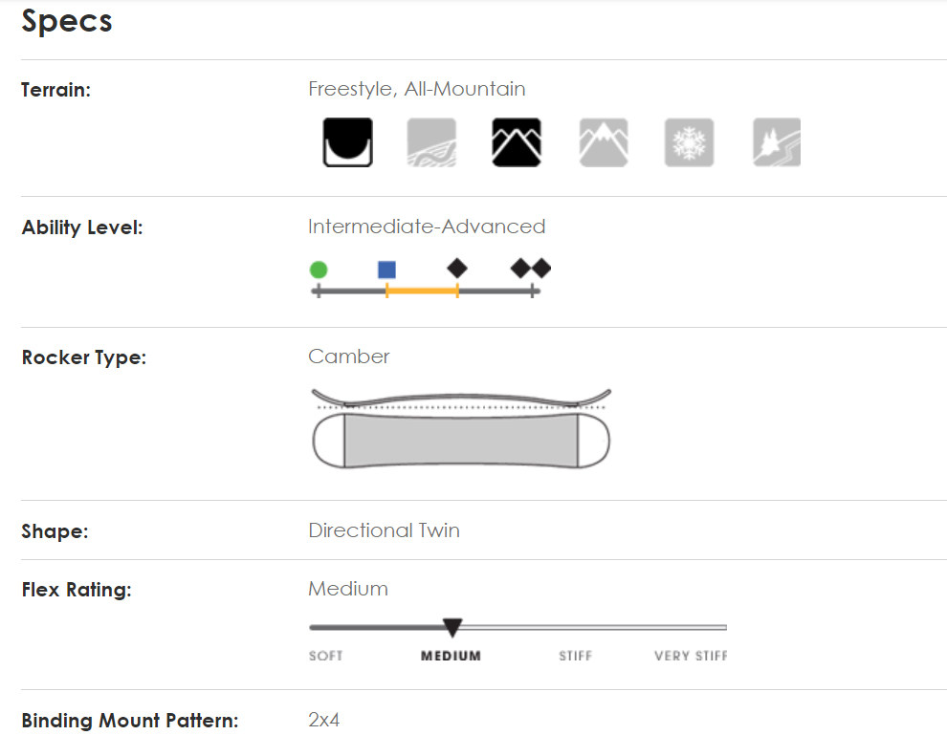
Task: Click the grey snow-capped big mountain icon
Action: click(x=604, y=142)
